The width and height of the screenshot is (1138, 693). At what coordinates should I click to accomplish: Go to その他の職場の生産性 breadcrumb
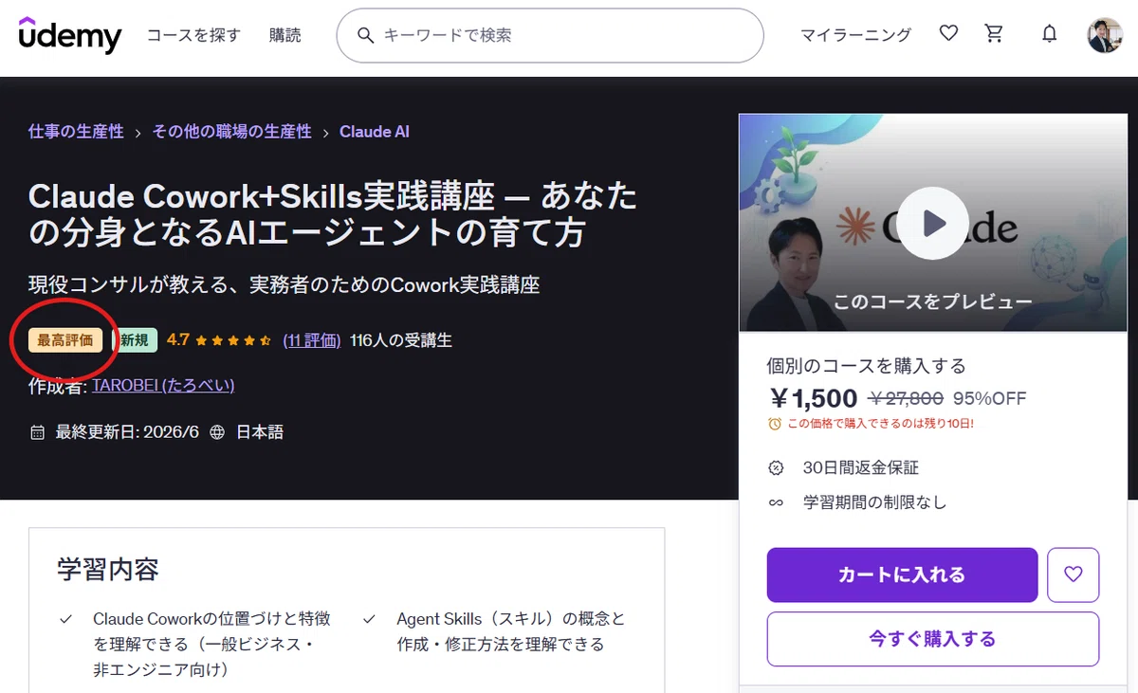[x=231, y=132]
